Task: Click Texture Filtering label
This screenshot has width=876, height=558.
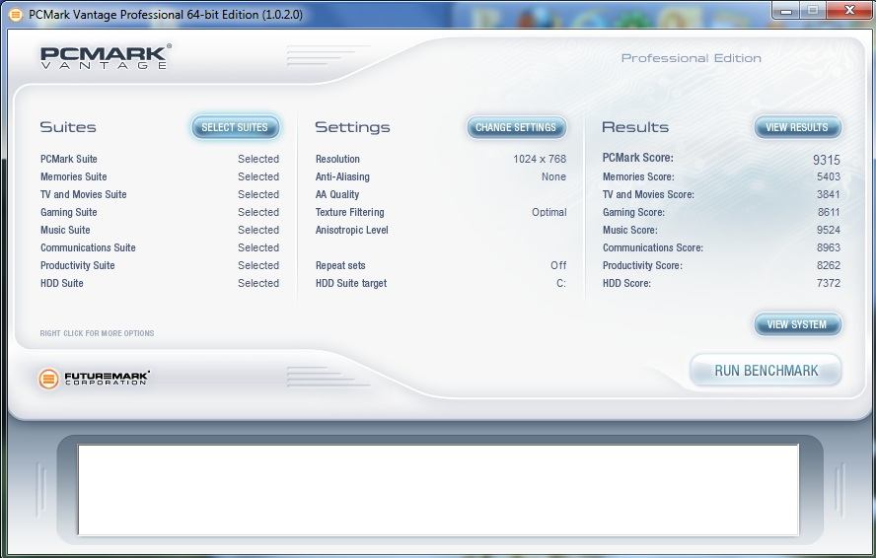Action: (350, 213)
